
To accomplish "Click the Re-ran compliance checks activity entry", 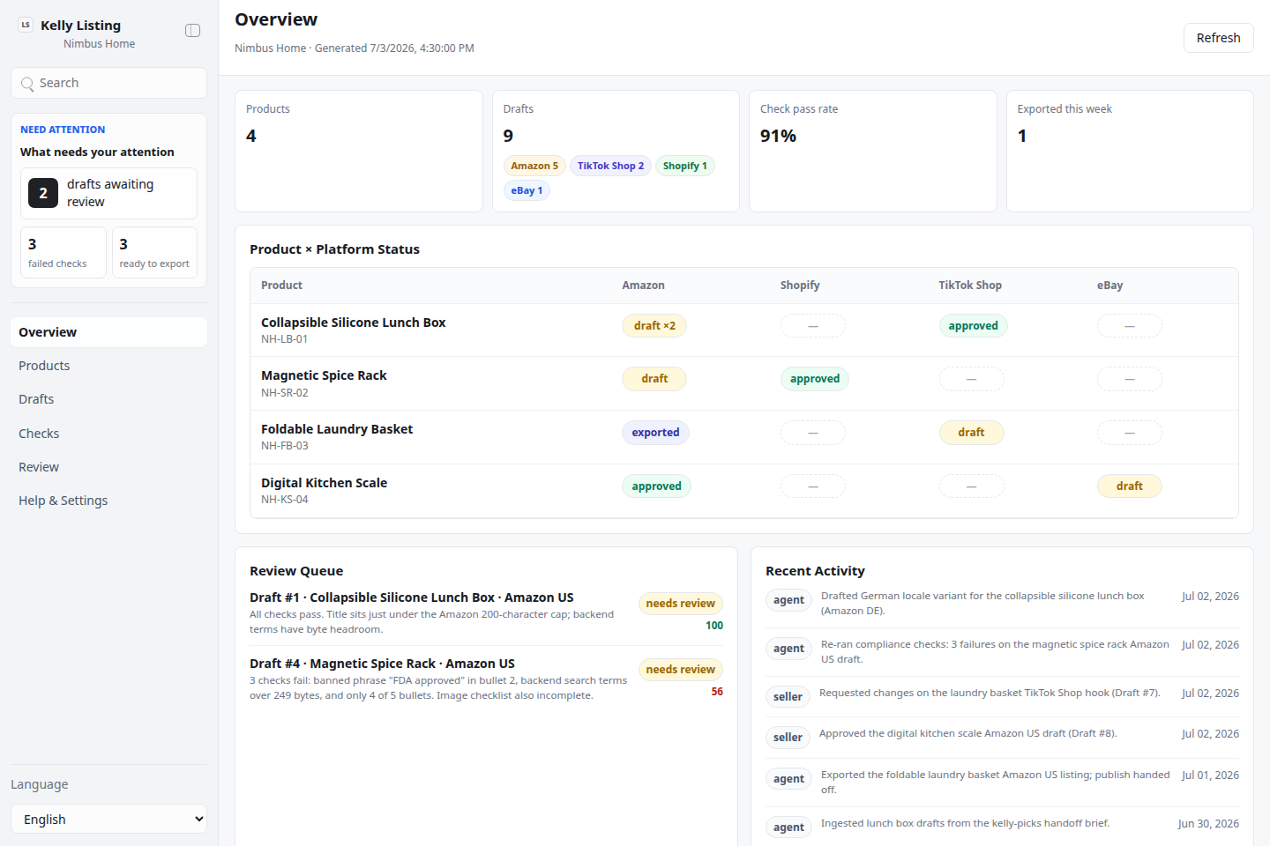I will [1002, 652].
